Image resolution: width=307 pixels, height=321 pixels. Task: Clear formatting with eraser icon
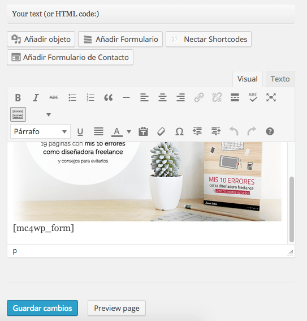pos(161,131)
